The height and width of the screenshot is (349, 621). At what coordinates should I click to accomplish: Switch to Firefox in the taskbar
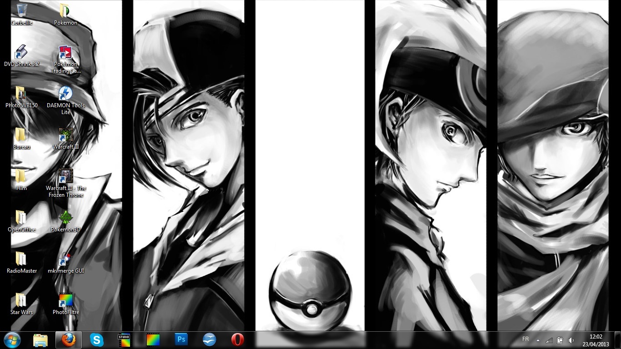point(69,340)
